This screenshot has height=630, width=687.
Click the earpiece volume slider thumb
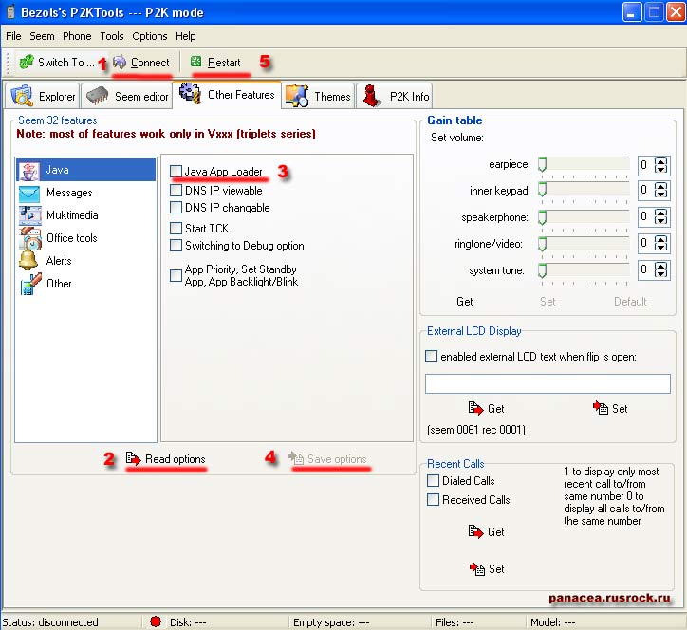pyautogui.click(x=543, y=164)
